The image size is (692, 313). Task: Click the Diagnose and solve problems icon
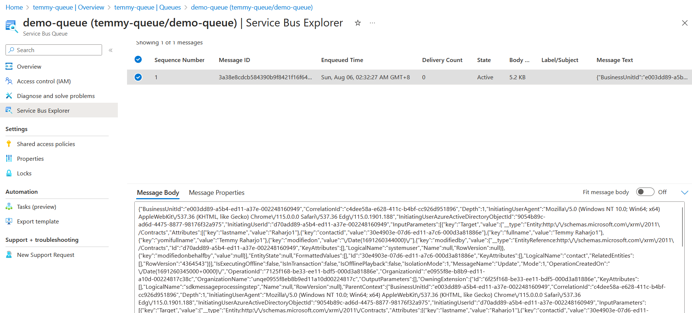[9, 96]
